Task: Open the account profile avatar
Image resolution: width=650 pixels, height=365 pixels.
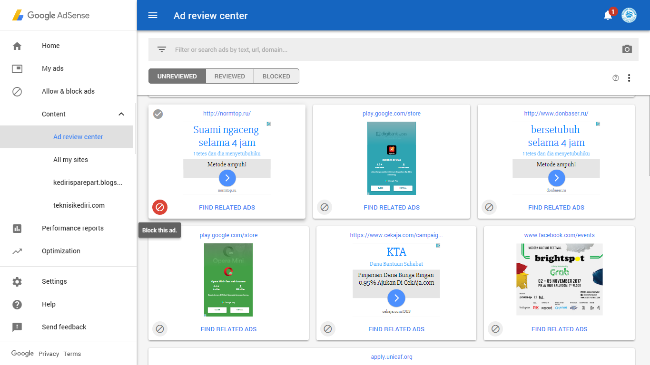Action: [x=629, y=15]
